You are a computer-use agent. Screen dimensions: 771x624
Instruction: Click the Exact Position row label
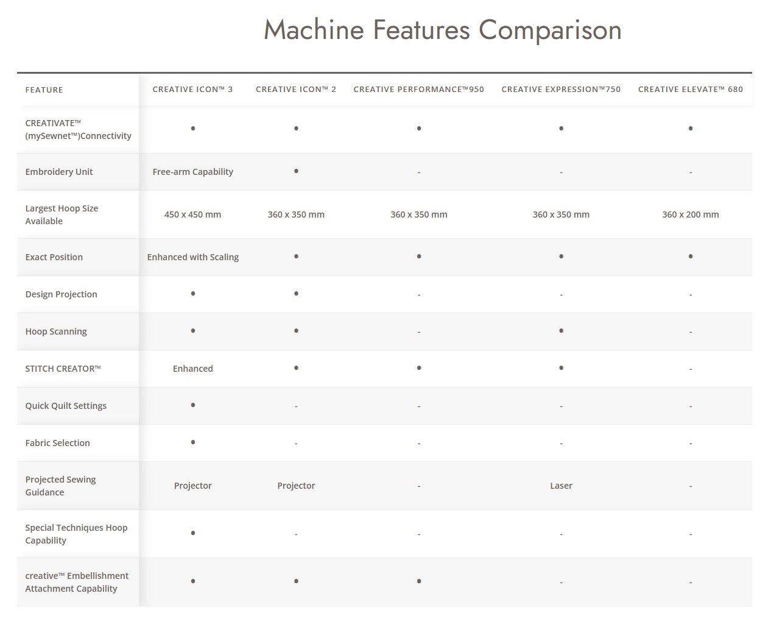pos(54,257)
